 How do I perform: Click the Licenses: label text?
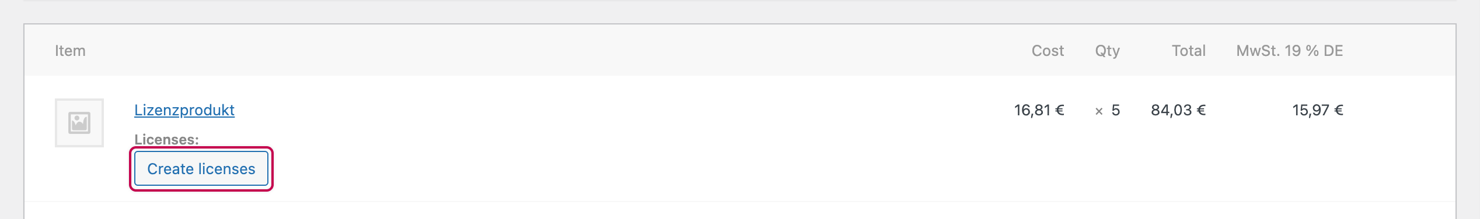(166, 139)
